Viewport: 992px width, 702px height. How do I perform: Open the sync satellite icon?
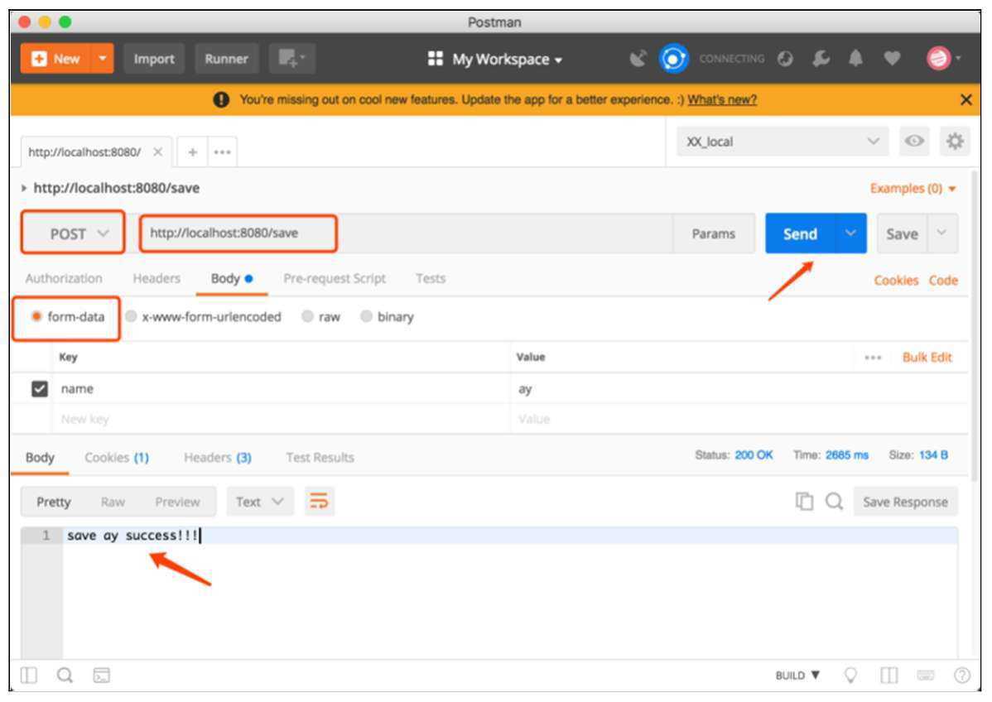[x=638, y=59]
